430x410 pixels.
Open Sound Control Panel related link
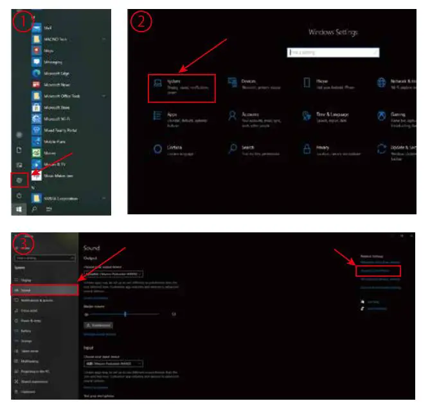pos(375,271)
